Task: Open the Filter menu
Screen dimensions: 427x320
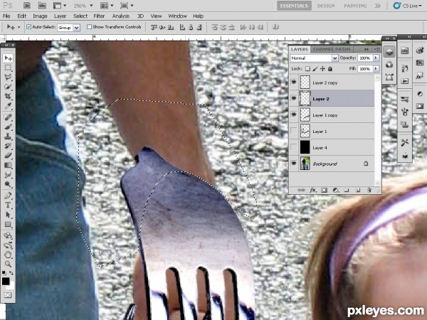Action: click(99, 16)
